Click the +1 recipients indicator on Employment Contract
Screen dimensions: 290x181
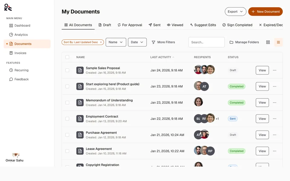point(217,119)
